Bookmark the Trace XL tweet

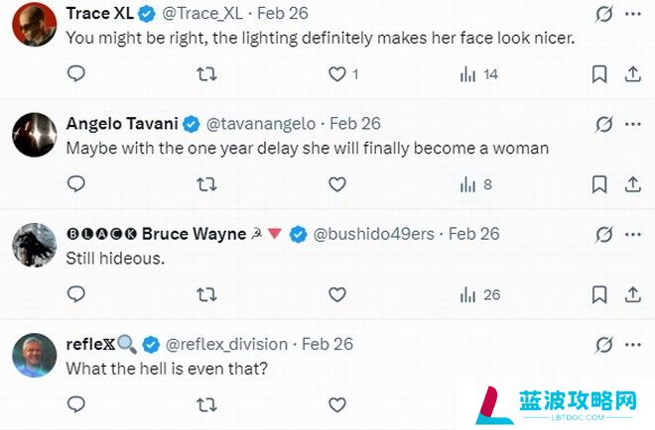[x=599, y=74]
